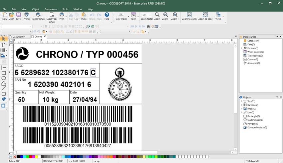Viewport: 283px width, 163px height.
Task: Select Table lookup(0) data source
Action: 255,56
